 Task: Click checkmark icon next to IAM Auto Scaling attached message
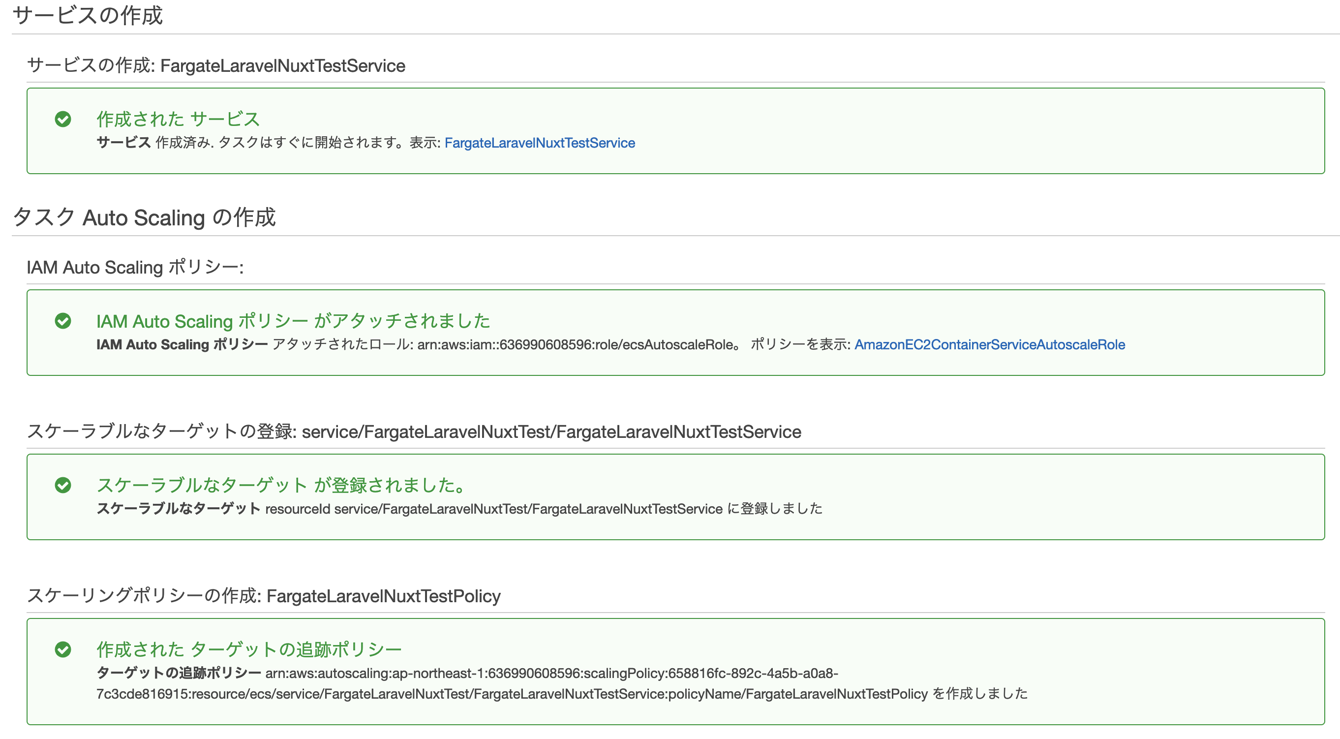coord(63,321)
